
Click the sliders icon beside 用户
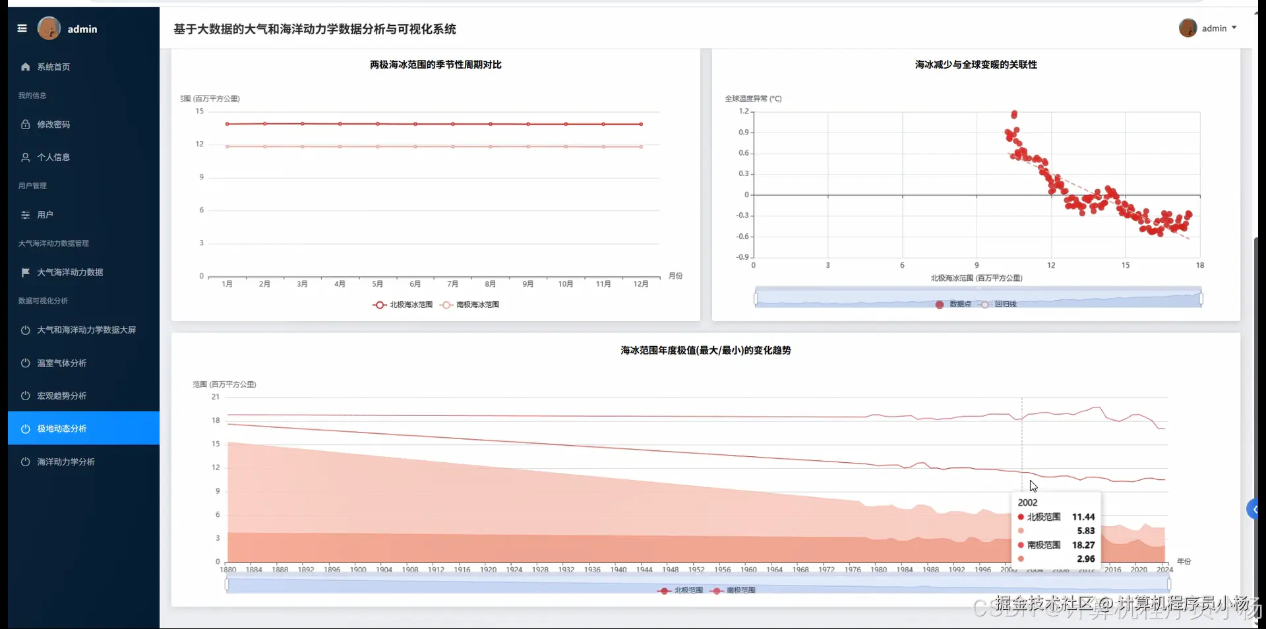pyautogui.click(x=25, y=215)
